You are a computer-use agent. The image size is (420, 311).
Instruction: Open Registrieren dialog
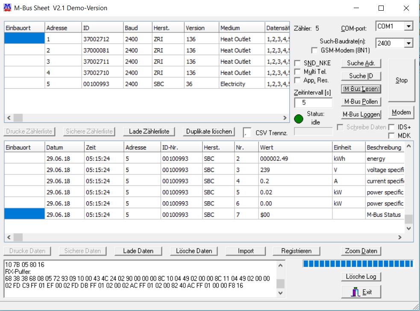pos(296,251)
